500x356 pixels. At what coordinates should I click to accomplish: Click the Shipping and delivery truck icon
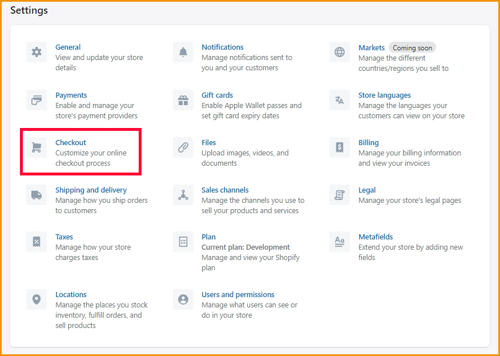tap(37, 195)
